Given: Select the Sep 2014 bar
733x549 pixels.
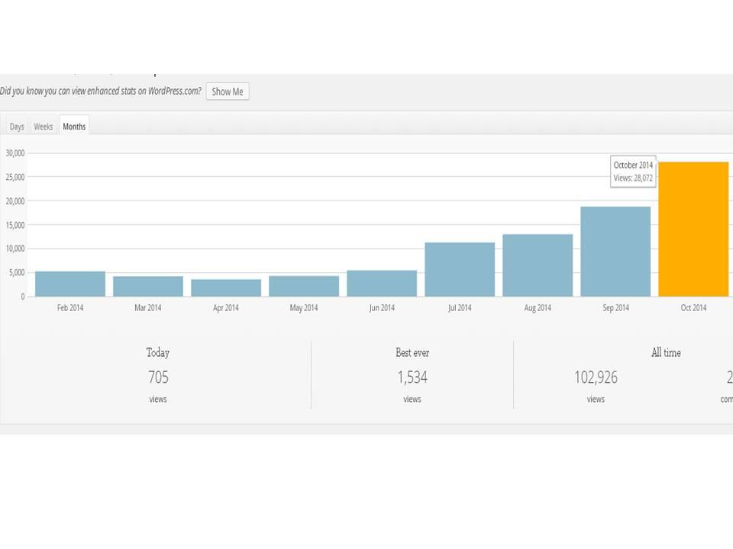Looking at the screenshot, I should (x=615, y=252).
